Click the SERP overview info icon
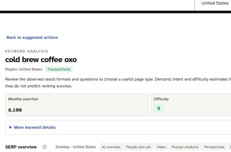The width and height of the screenshot is (231, 152). [45, 147]
